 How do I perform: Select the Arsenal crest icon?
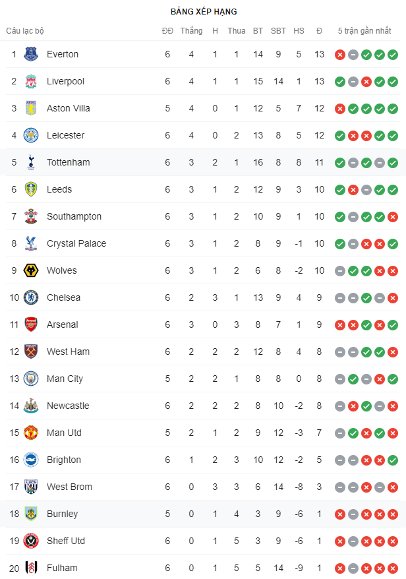31,324
